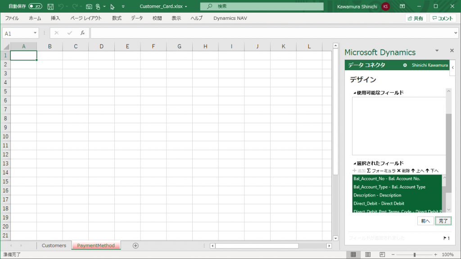Click the Select All corner triangle
461x259 pixels.
[x=6, y=46]
